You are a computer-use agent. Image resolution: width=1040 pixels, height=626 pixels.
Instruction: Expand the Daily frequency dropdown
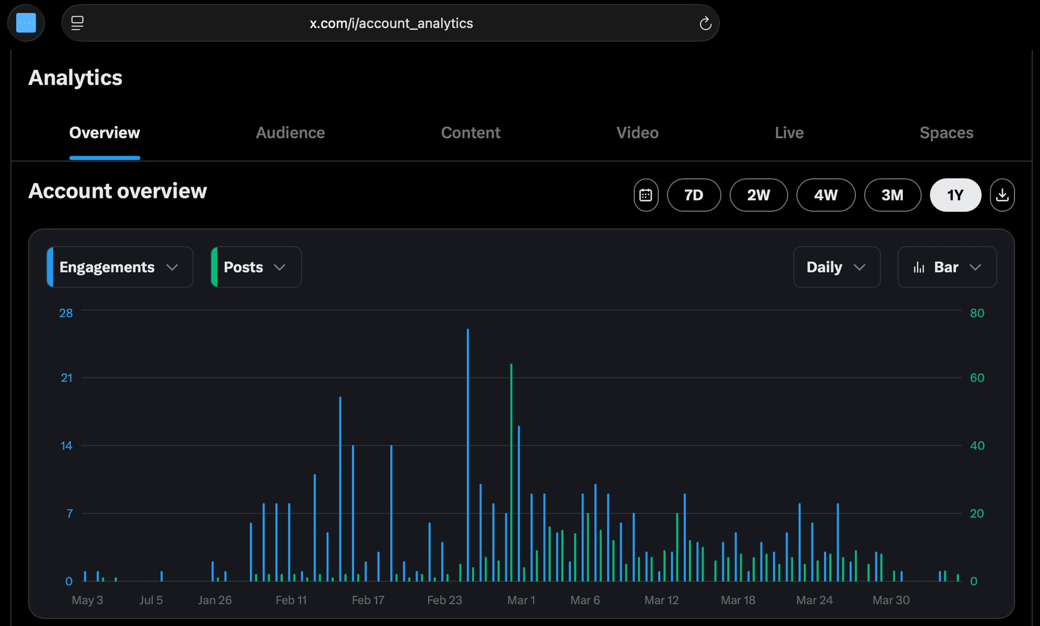[x=836, y=267]
